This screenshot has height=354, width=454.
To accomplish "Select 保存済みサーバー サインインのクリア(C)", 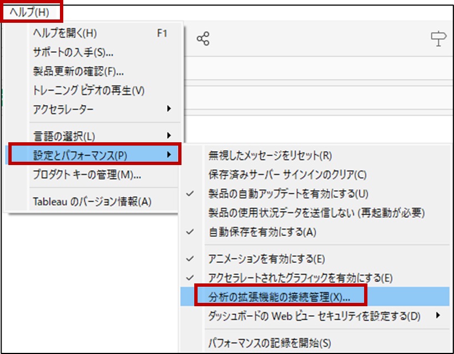I will coord(287,174).
